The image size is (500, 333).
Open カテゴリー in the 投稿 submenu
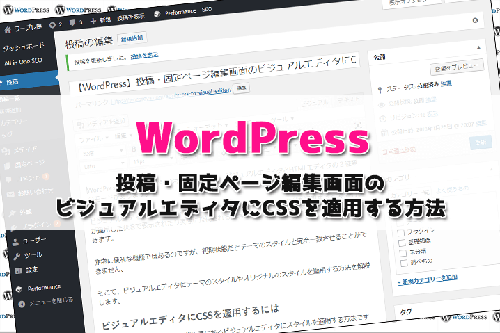tap(14, 122)
